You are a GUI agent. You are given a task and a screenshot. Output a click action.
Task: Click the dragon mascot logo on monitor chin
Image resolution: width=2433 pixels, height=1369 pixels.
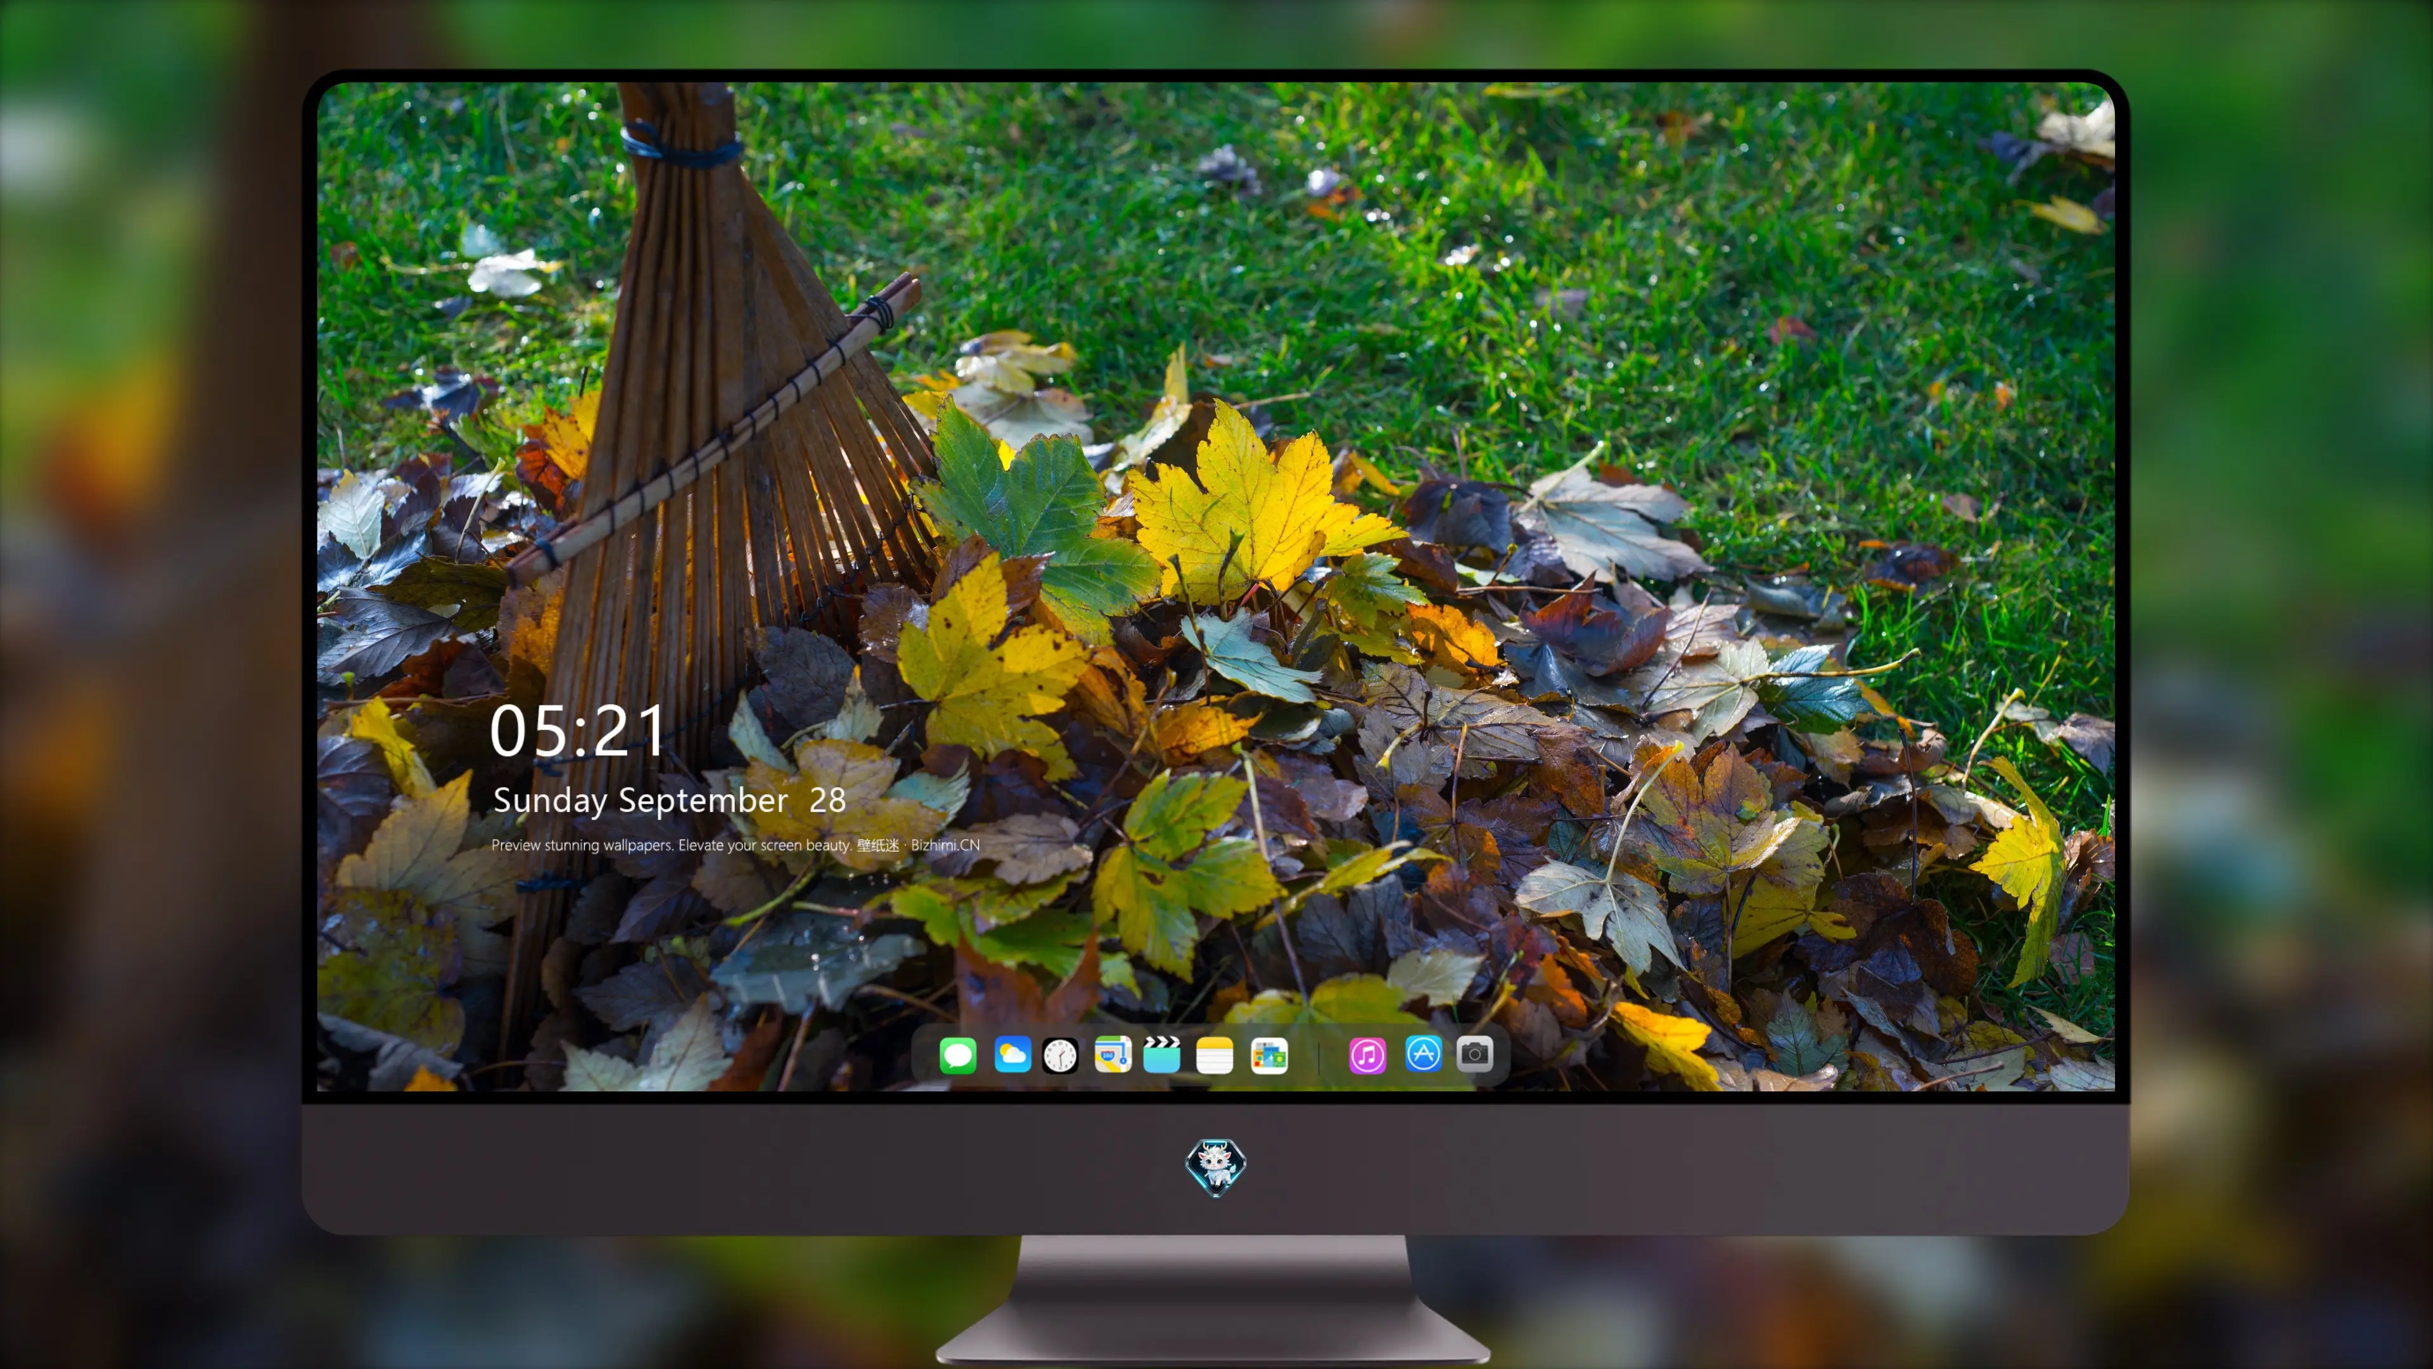point(1216,1167)
